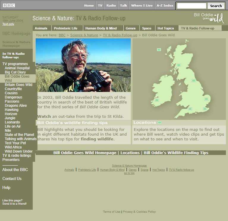Open Locations link in bottom navigation bar
The height and width of the screenshot is (221, 228).
130,153
